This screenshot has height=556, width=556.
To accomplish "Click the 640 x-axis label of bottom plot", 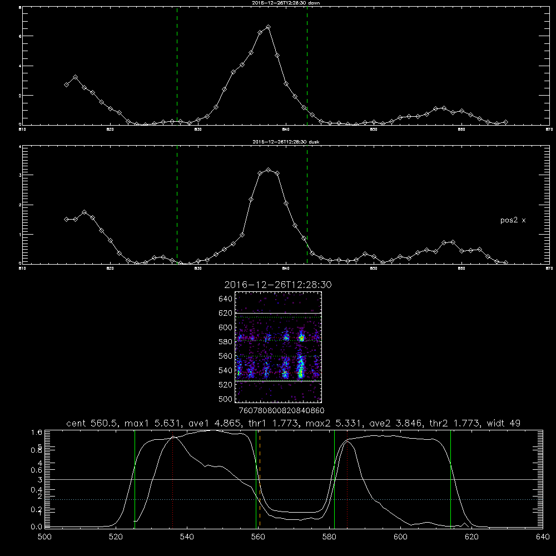I will point(543,537).
